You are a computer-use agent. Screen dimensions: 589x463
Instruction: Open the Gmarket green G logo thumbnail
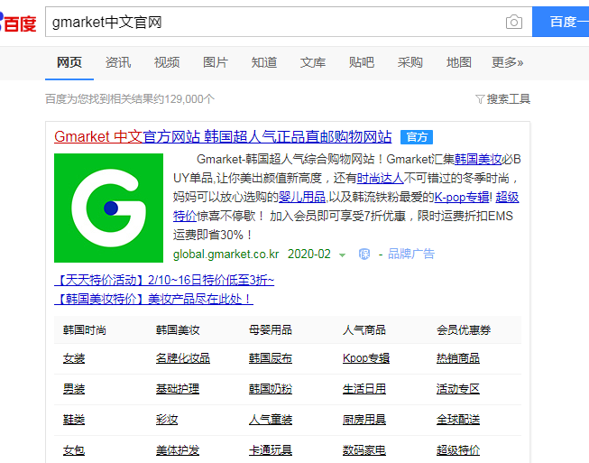(x=108, y=208)
